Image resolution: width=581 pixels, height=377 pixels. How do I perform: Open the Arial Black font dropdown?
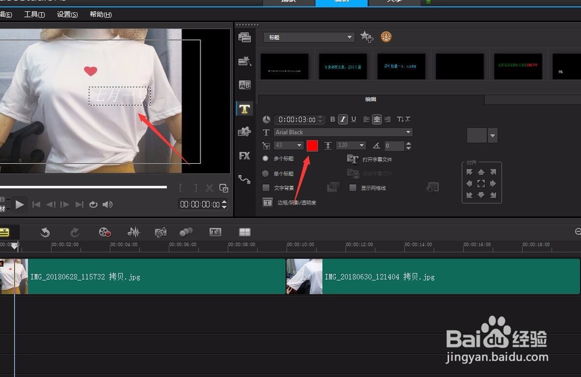(343, 132)
